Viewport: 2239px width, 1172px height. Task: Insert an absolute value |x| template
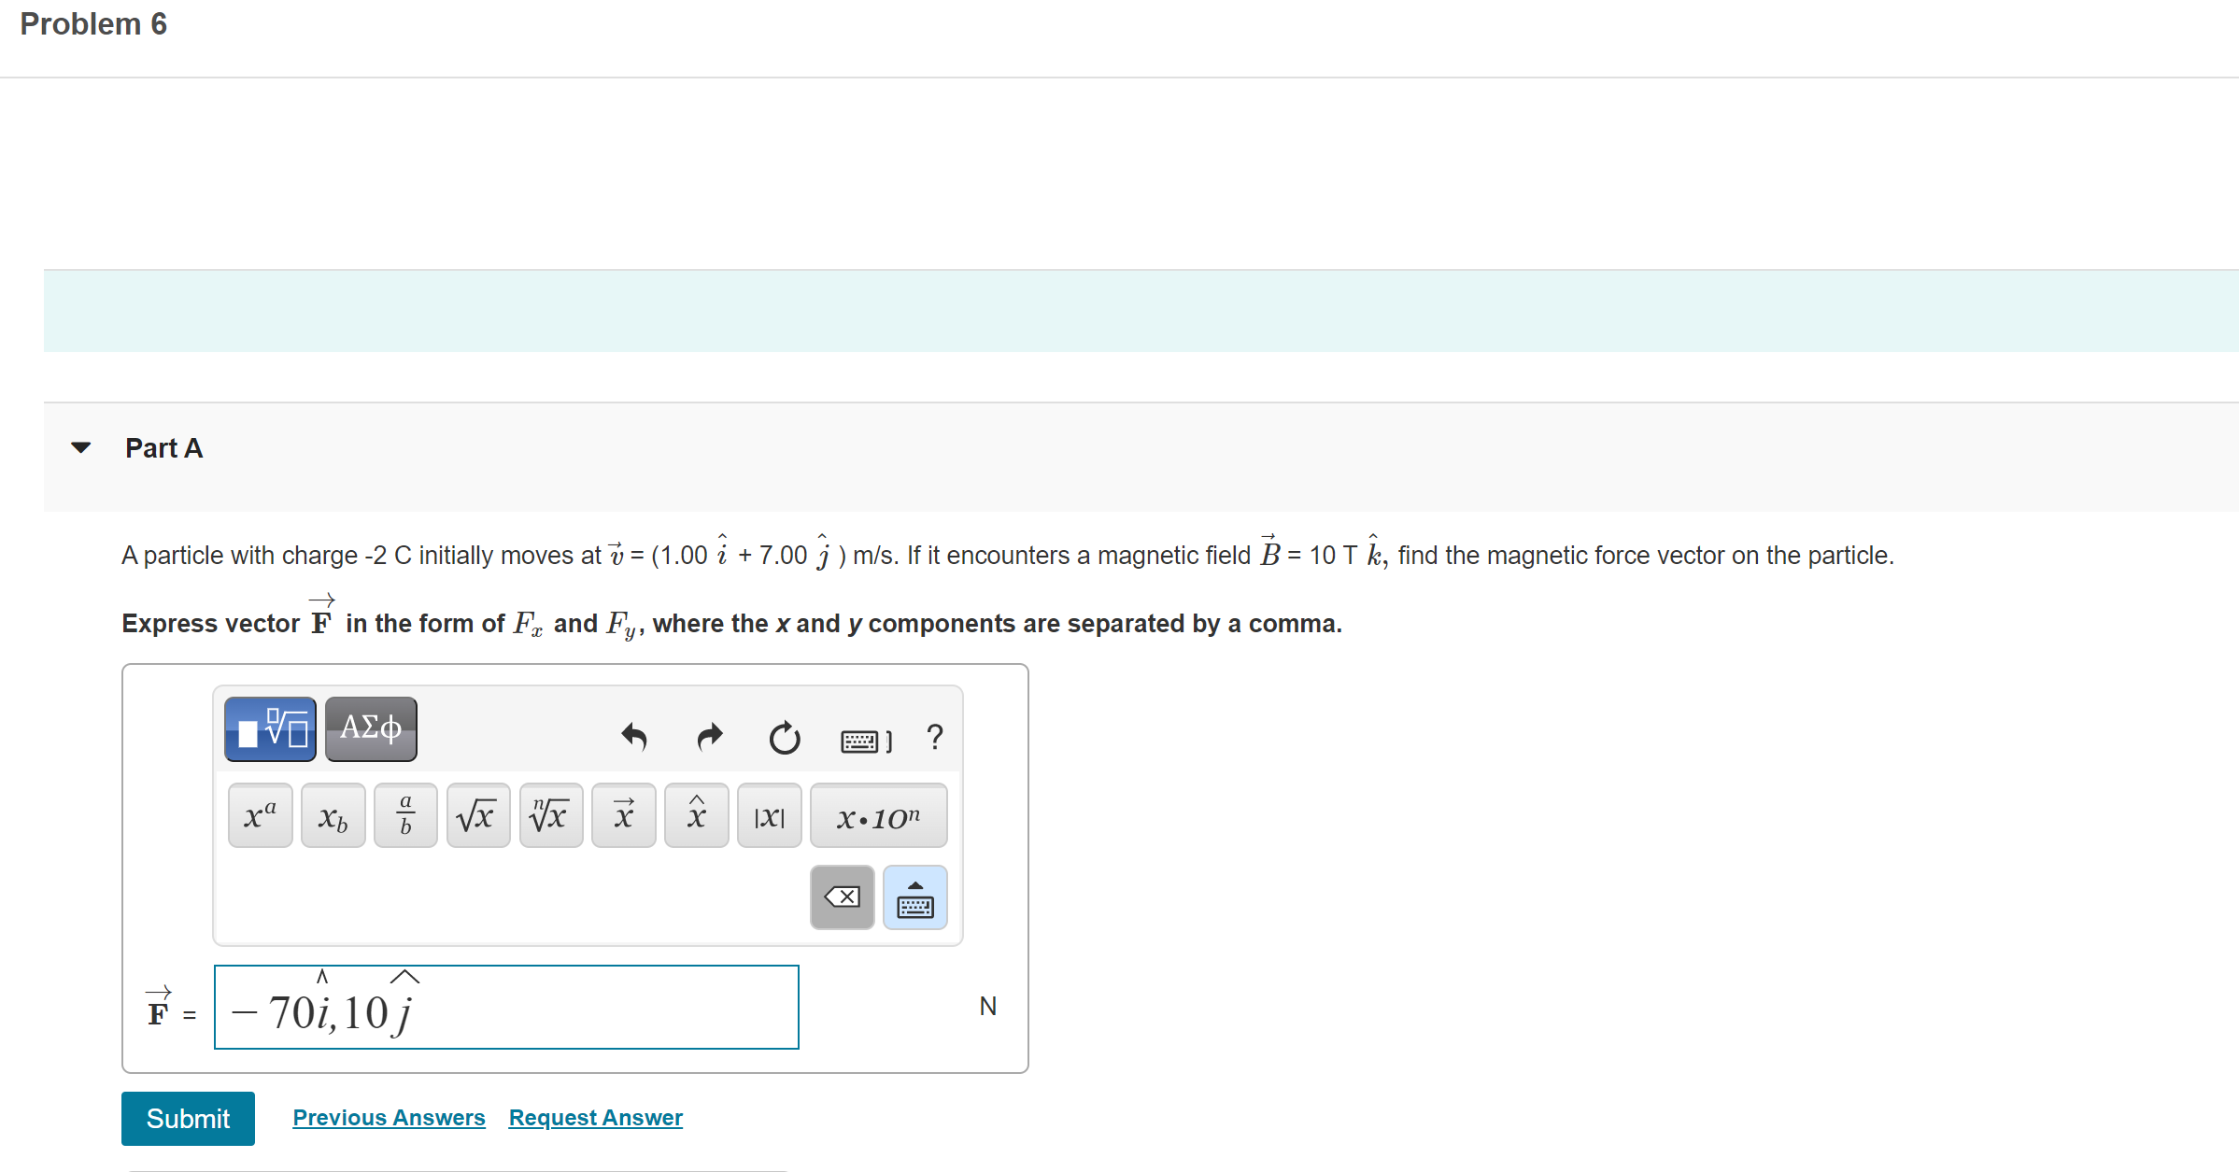coord(769,814)
